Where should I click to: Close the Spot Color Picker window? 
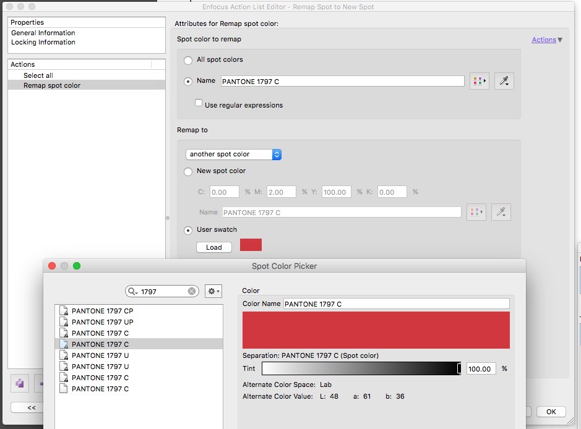click(x=52, y=266)
